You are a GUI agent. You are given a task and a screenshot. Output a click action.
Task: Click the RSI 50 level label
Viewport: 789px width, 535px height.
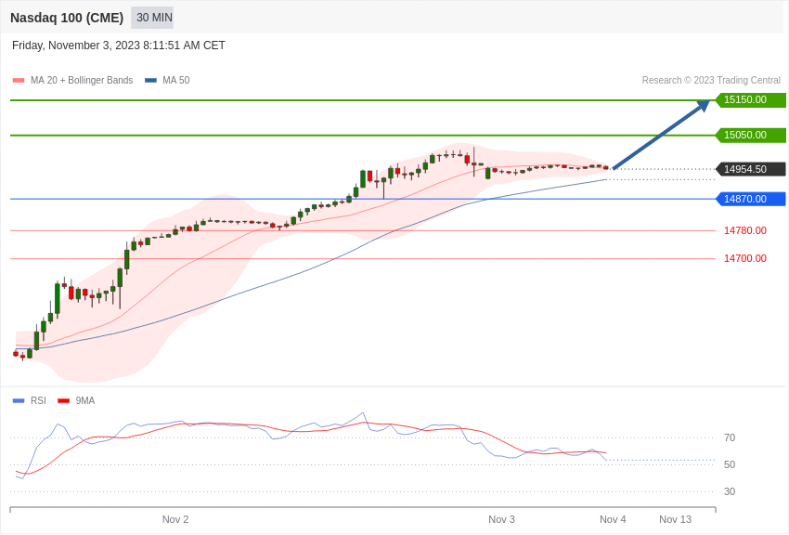730,464
